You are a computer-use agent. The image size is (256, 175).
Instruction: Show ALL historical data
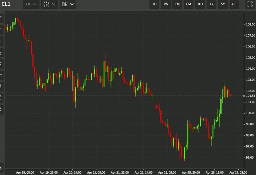234,4
